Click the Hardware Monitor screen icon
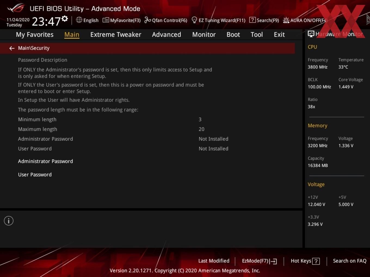370x277 pixels. point(311,34)
